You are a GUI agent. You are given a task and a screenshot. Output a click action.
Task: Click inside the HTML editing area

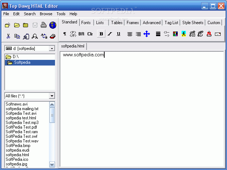point(142,110)
